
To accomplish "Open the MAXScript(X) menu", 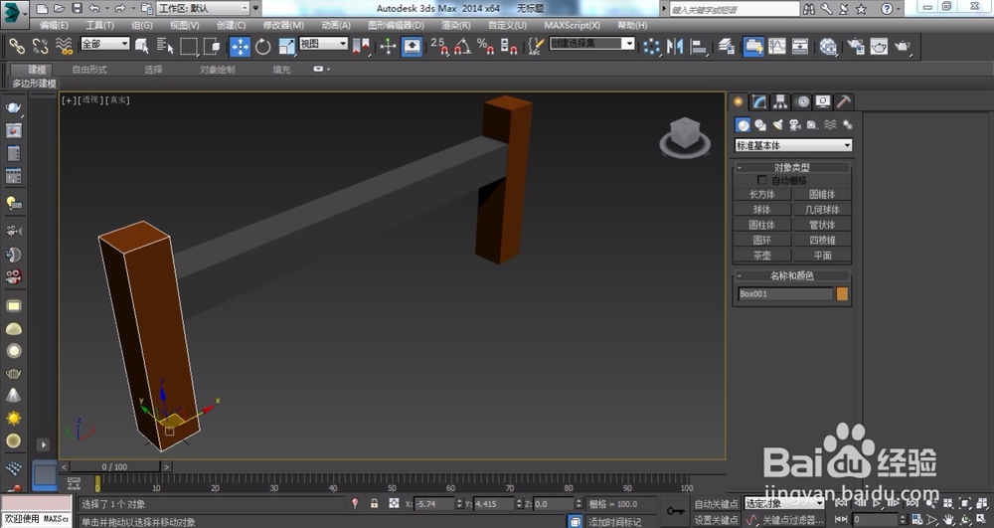I will (x=572, y=25).
